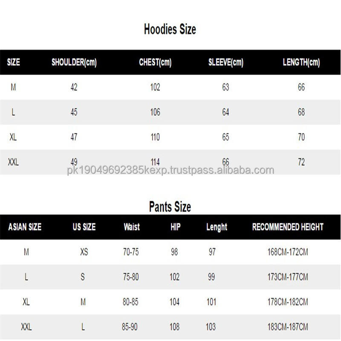Click the SLEEVE(cm) column header

click(225, 62)
